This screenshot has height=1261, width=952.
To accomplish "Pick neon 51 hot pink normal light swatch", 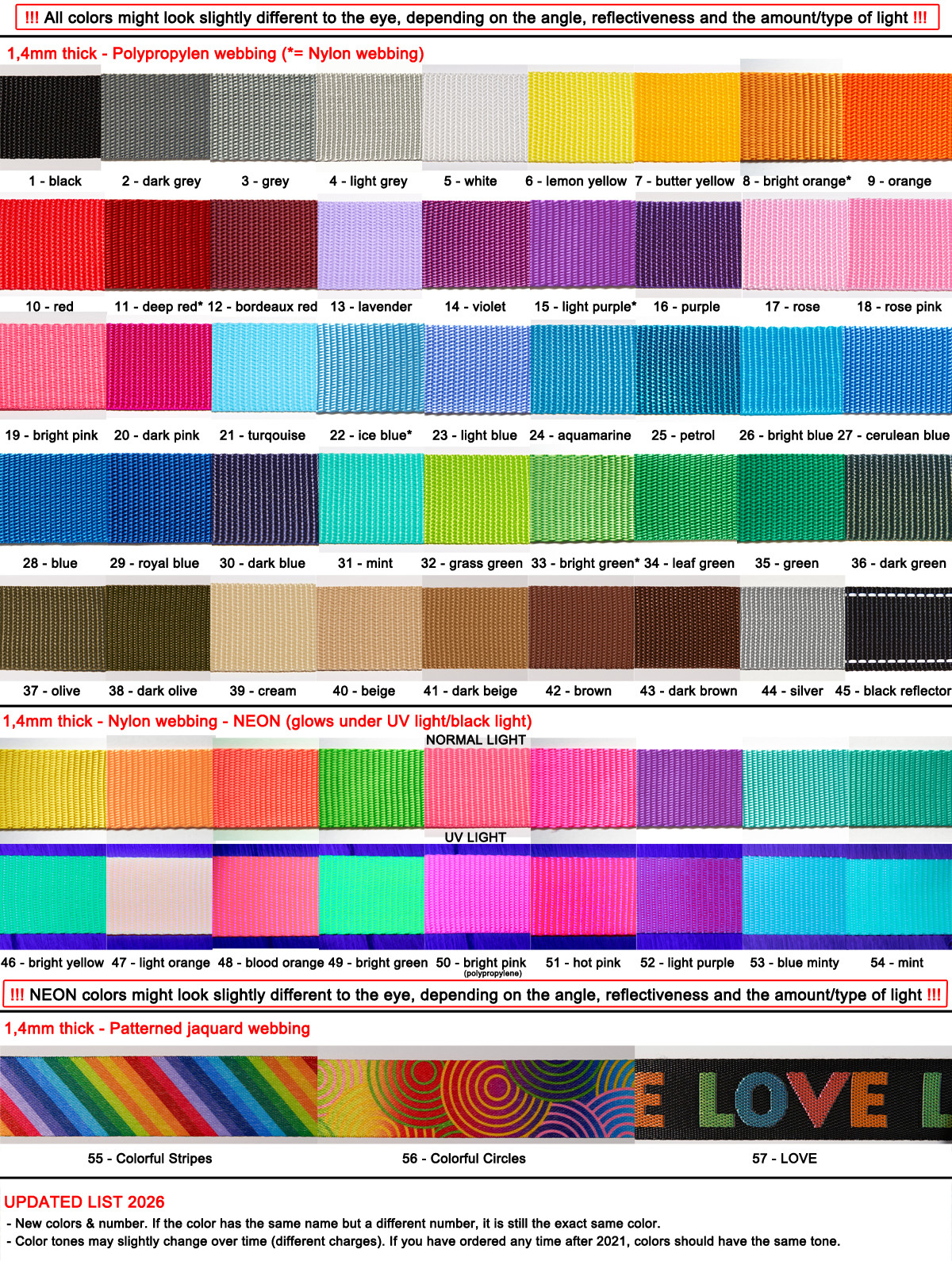I will pos(583,788).
